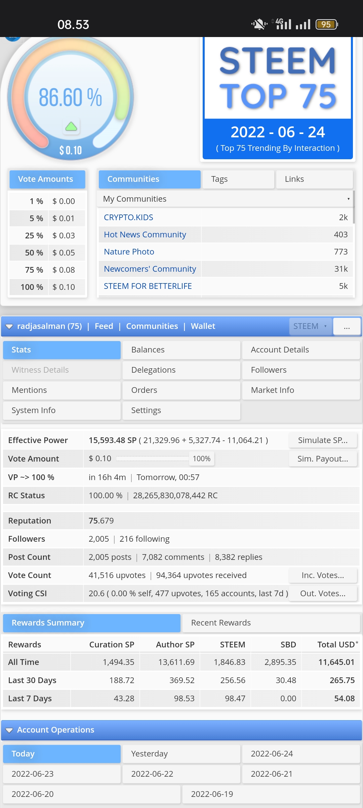Viewport: 363px width, 808px height.
Task: Switch to the Rewards Summary tab
Action: coord(92,623)
